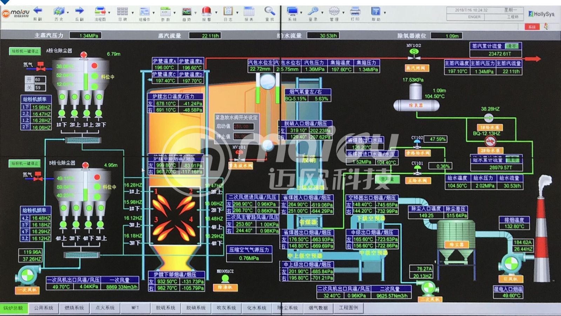Click the 登录 key login icon
Image resolution: width=561 pixels, height=316 pixels.
coord(312,11)
